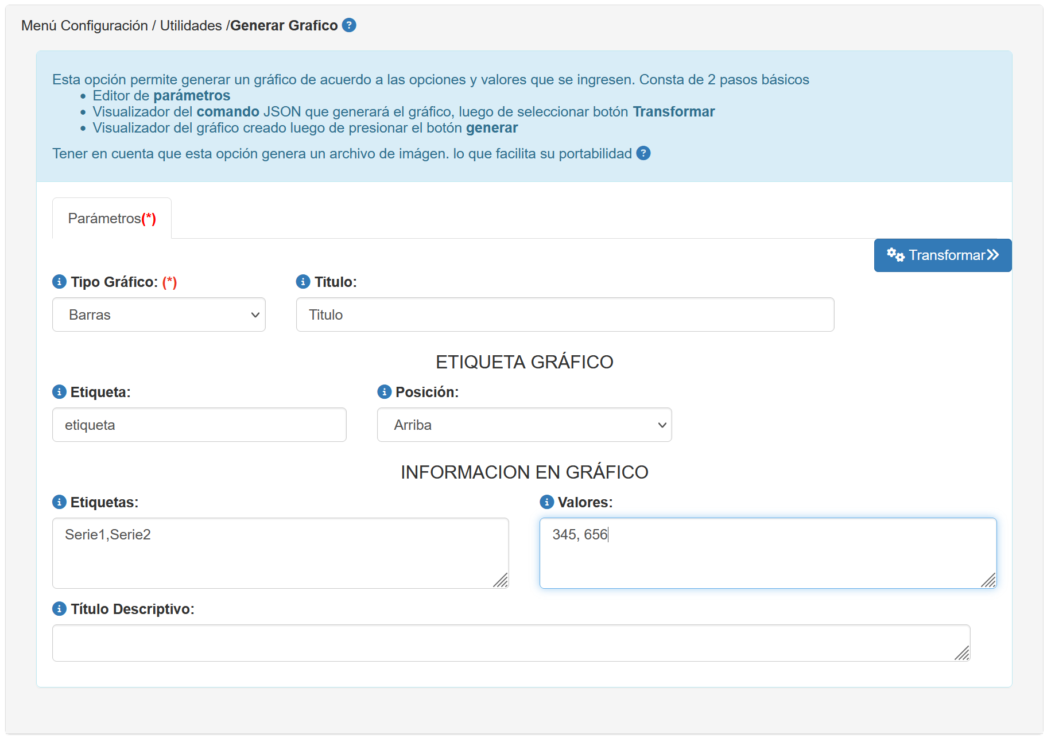The image size is (1051, 742).
Task: Click info icon next to Titulo label
Action: pyautogui.click(x=302, y=282)
